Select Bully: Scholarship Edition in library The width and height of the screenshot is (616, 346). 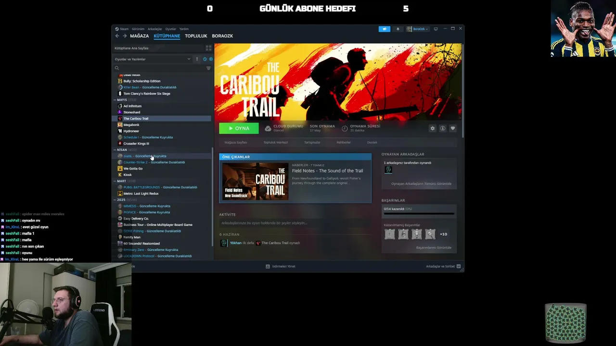[141, 81]
